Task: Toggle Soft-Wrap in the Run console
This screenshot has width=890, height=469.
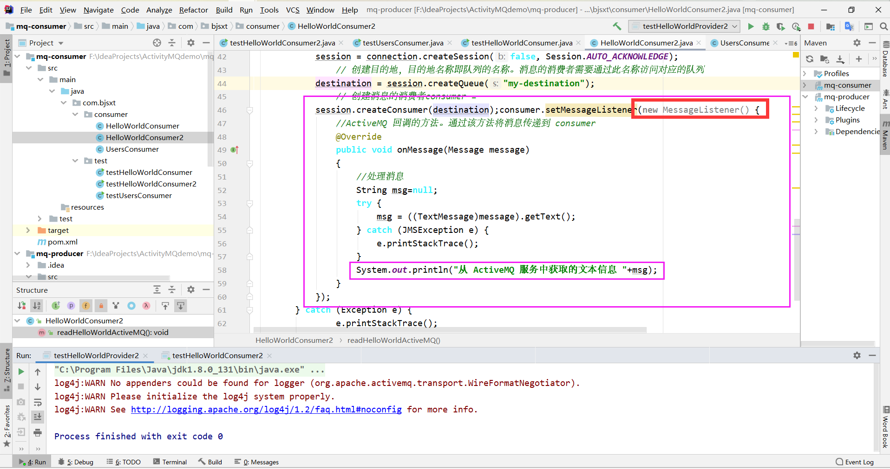Action: tap(38, 402)
